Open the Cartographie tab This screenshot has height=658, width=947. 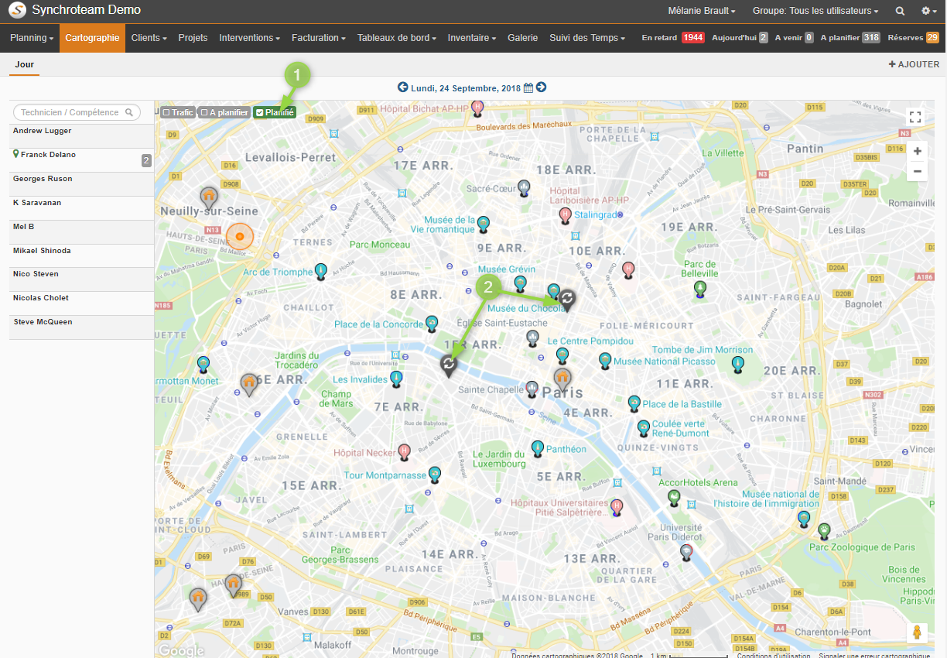point(93,38)
